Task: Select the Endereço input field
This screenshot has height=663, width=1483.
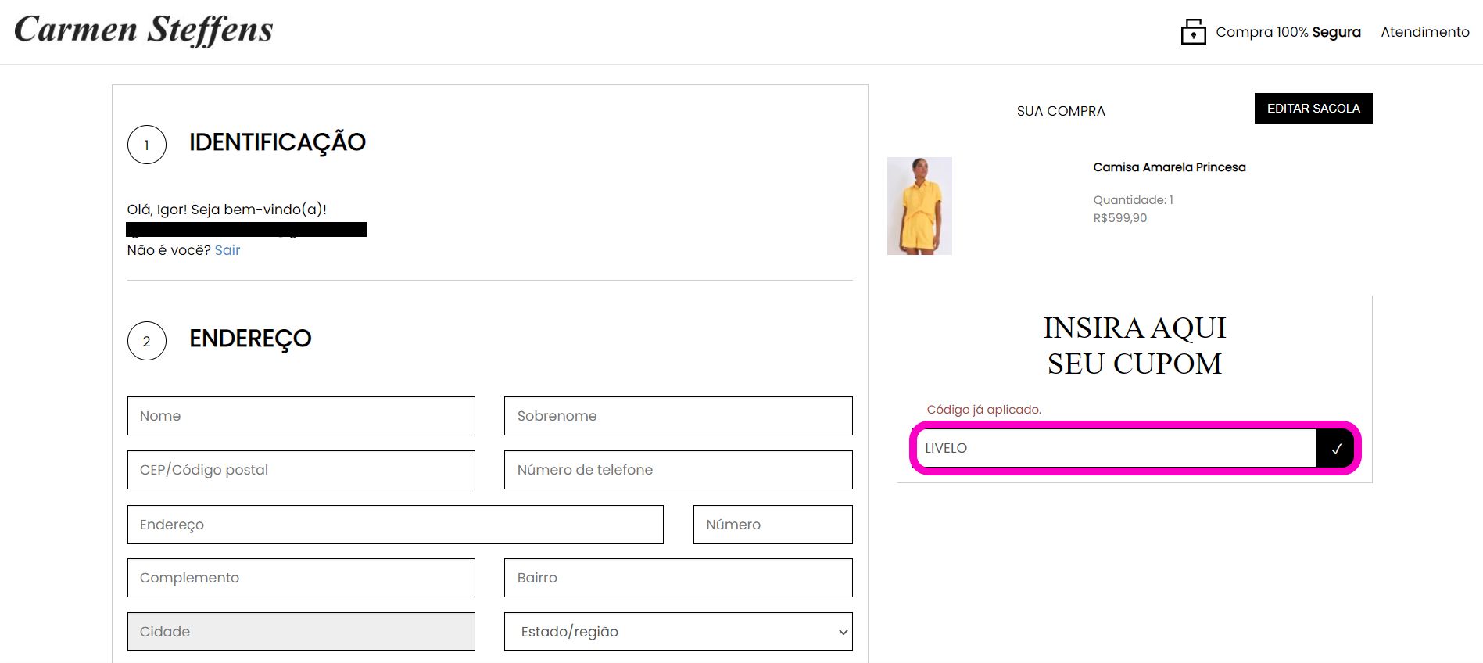Action: click(x=396, y=525)
